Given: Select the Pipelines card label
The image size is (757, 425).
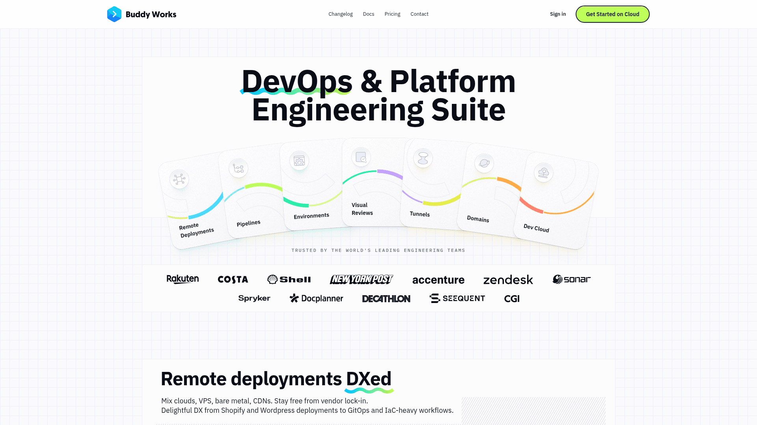Looking at the screenshot, I should (x=248, y=223).
